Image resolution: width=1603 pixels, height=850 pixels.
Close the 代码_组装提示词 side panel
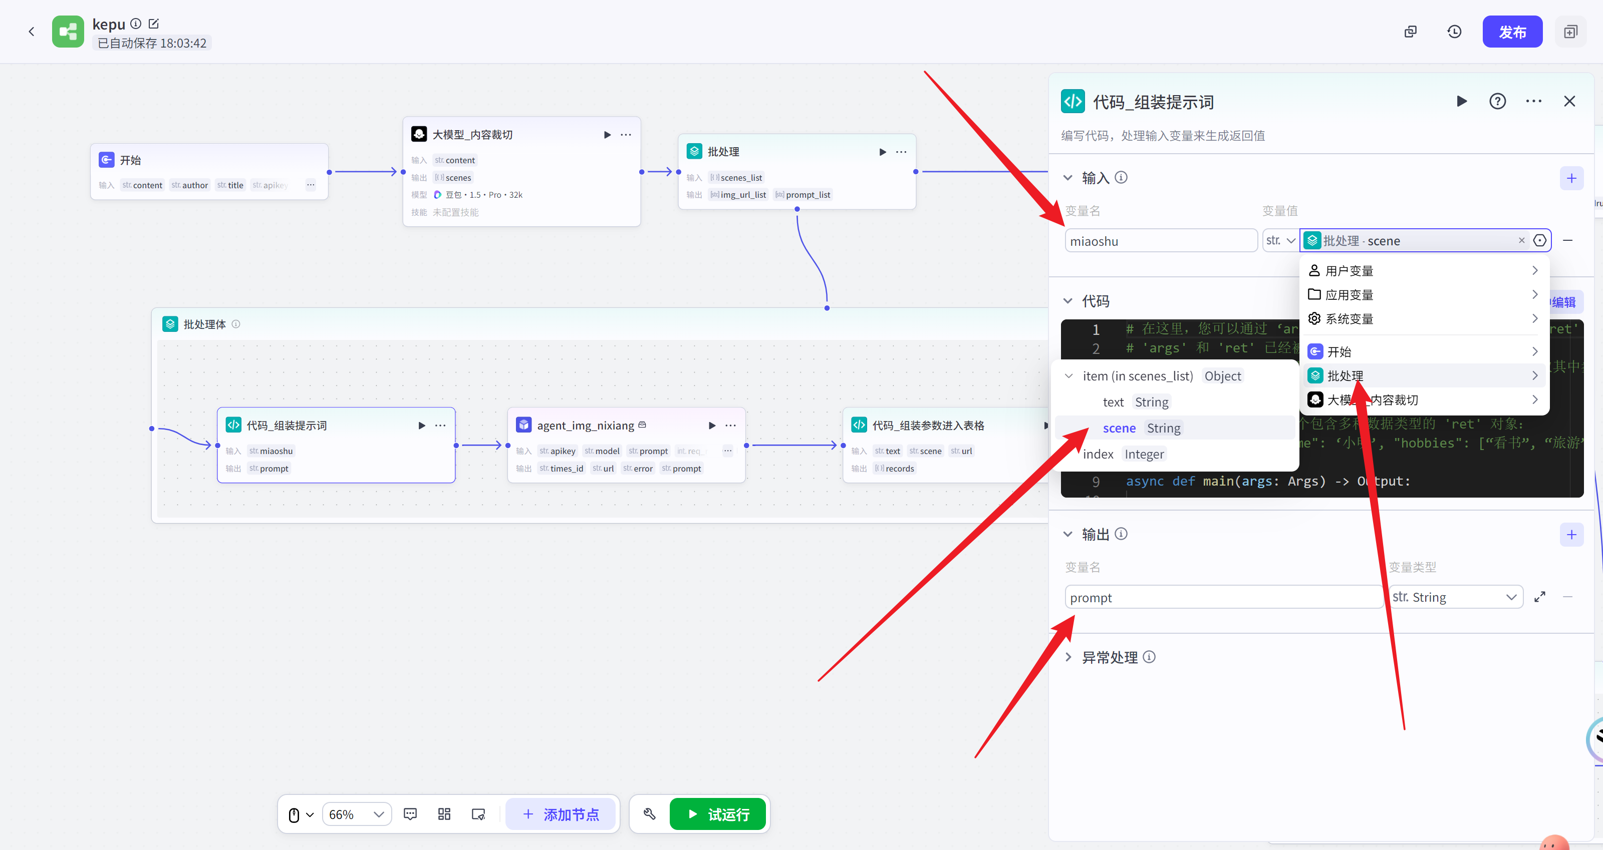(x=1570, y=101)
